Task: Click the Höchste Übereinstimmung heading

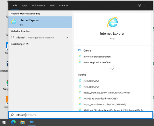Action: [x=25, y=13]
